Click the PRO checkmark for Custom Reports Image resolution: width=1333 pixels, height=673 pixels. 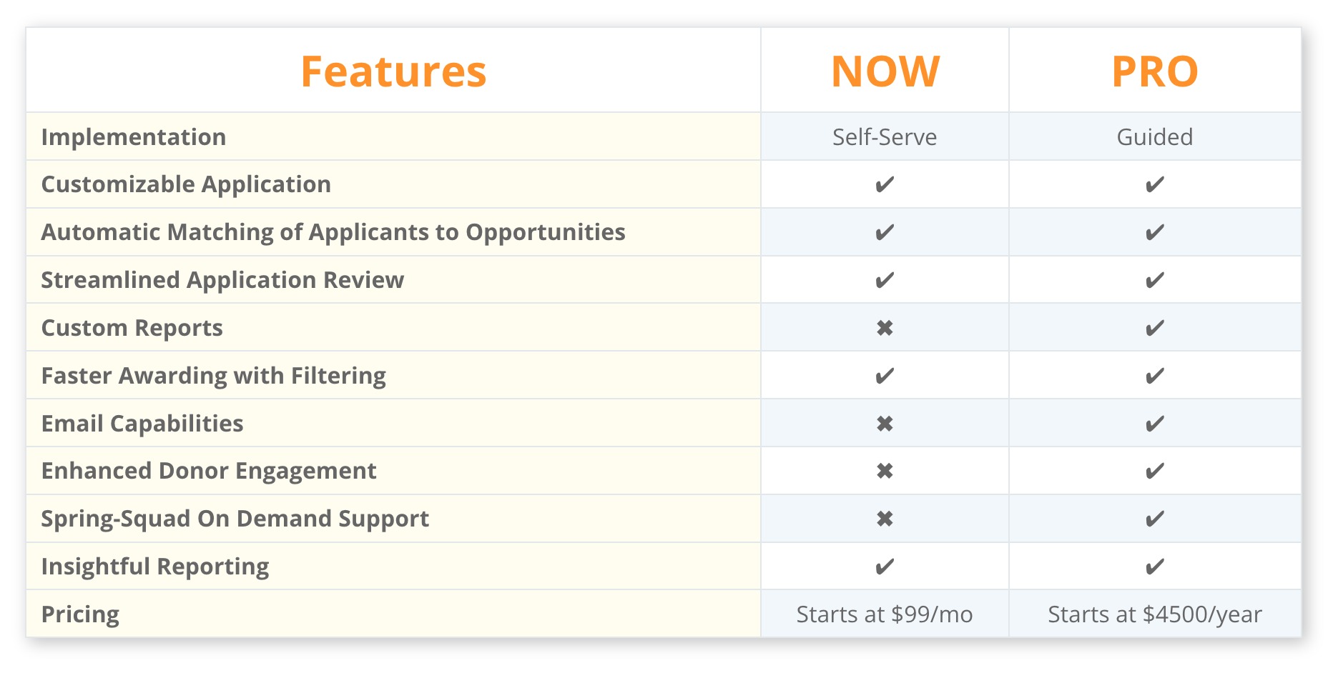(x=1154, y=328)
